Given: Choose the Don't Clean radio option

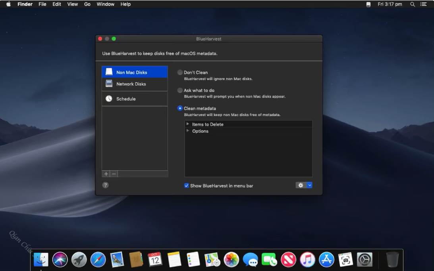Looking at the screenshot, I should [180, 73].
